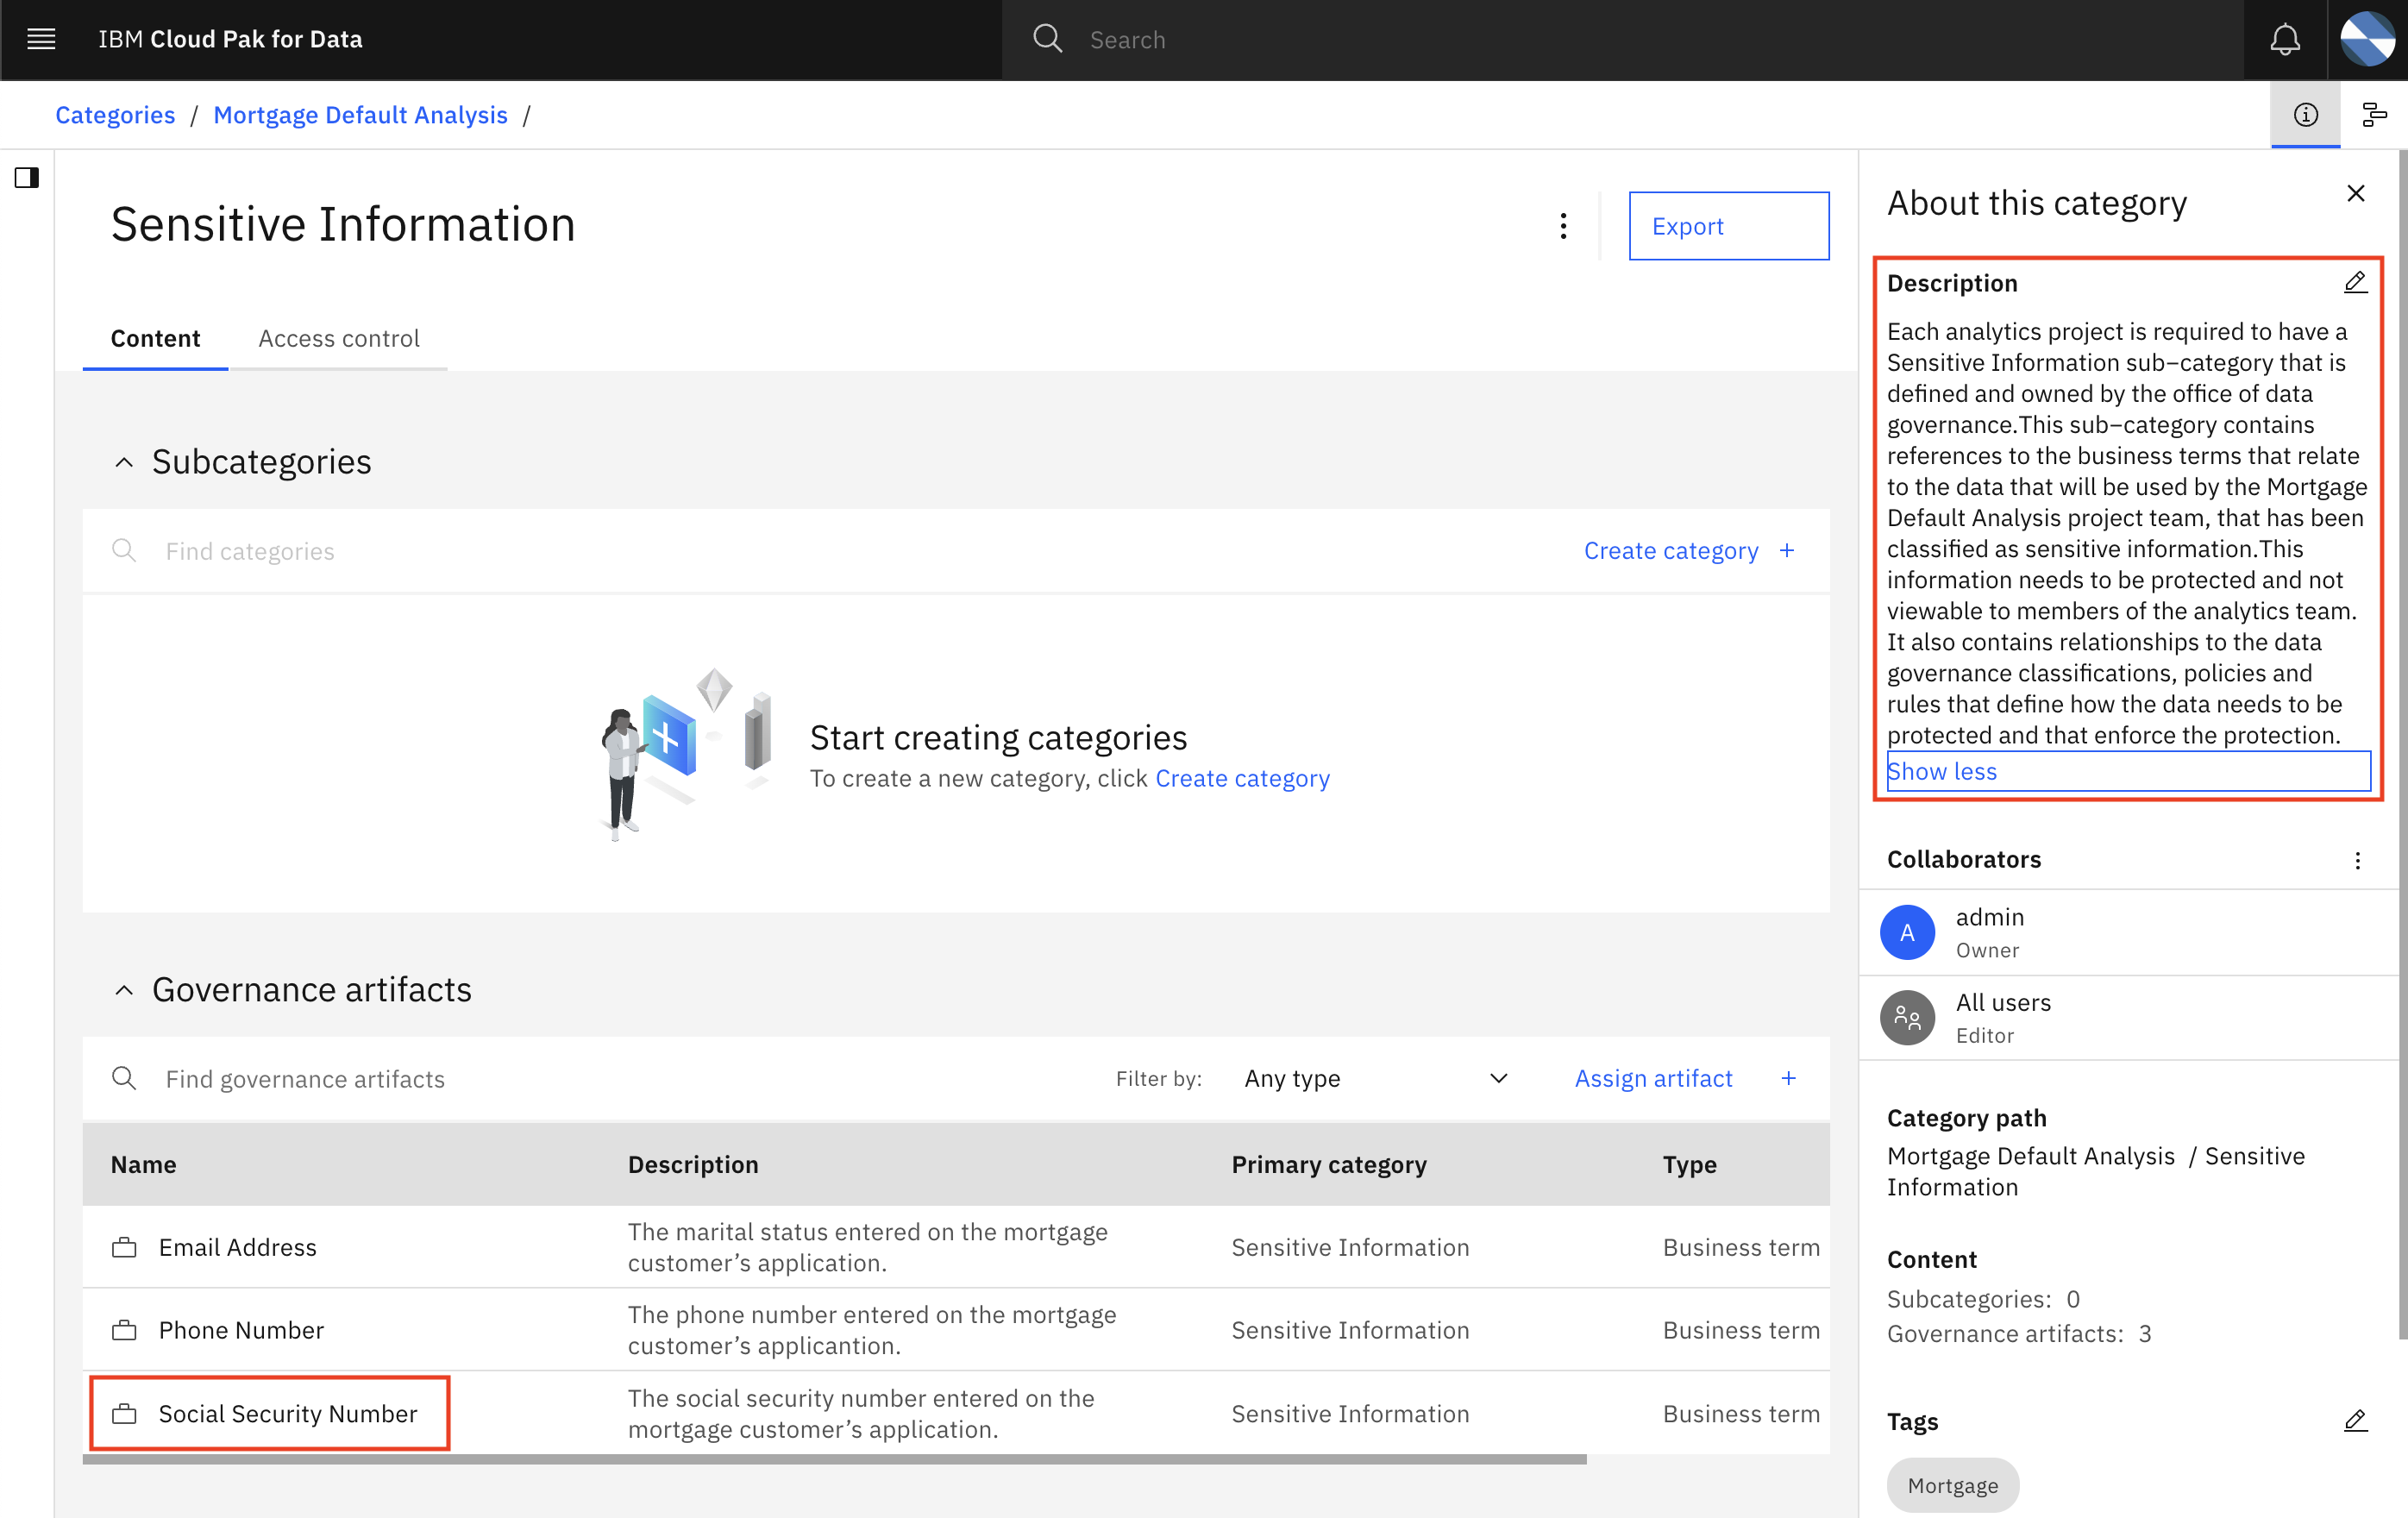Click Create category link in toolbar

pyautogui.click(x=1671, y=551)
